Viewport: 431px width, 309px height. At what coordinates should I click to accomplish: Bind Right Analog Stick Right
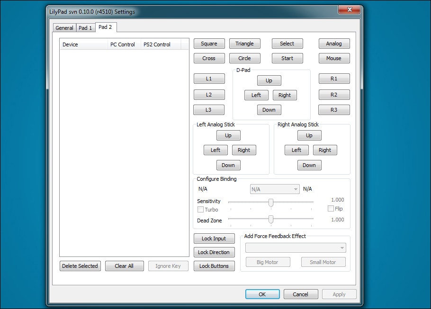coord(325,150)
